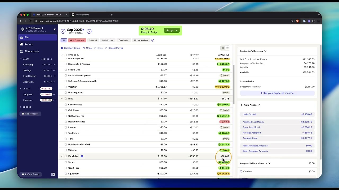Check the Court Fees checkbox

pos(66,168)
